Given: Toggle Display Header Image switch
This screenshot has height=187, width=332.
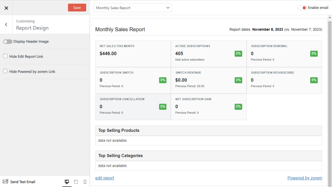Looking at the screenshot, I should click(8, 42).
